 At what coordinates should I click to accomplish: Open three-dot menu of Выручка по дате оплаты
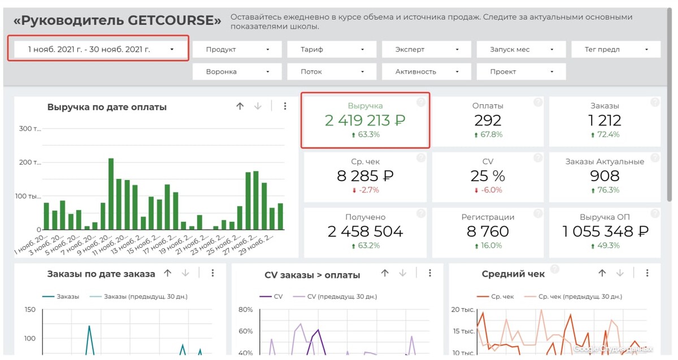pyautogui.click(x=285, y=106)
